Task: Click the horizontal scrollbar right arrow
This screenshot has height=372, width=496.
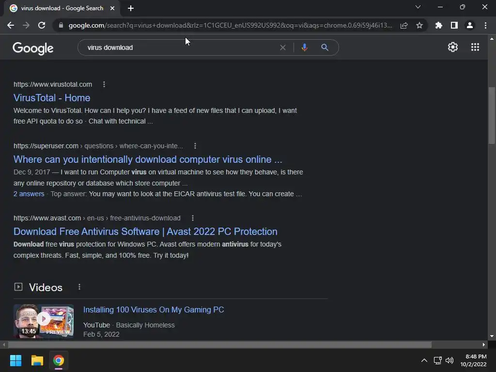Action: point(484,344)
